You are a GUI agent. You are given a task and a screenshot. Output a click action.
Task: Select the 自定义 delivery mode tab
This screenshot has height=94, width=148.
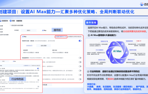click(x=29, y=30)
